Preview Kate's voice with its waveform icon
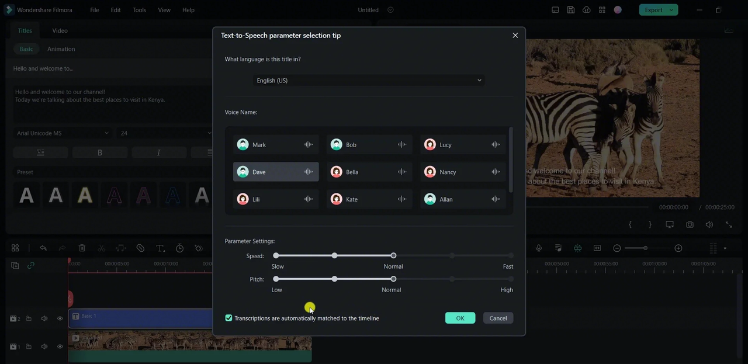The height and width of the screenshot is (364, 748). coord(402,199)
